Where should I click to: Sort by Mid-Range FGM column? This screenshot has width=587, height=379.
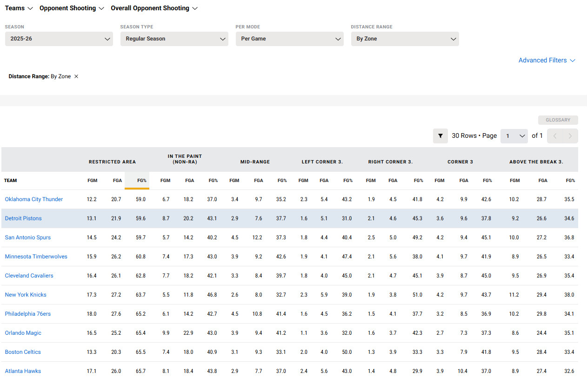[234, 181]
